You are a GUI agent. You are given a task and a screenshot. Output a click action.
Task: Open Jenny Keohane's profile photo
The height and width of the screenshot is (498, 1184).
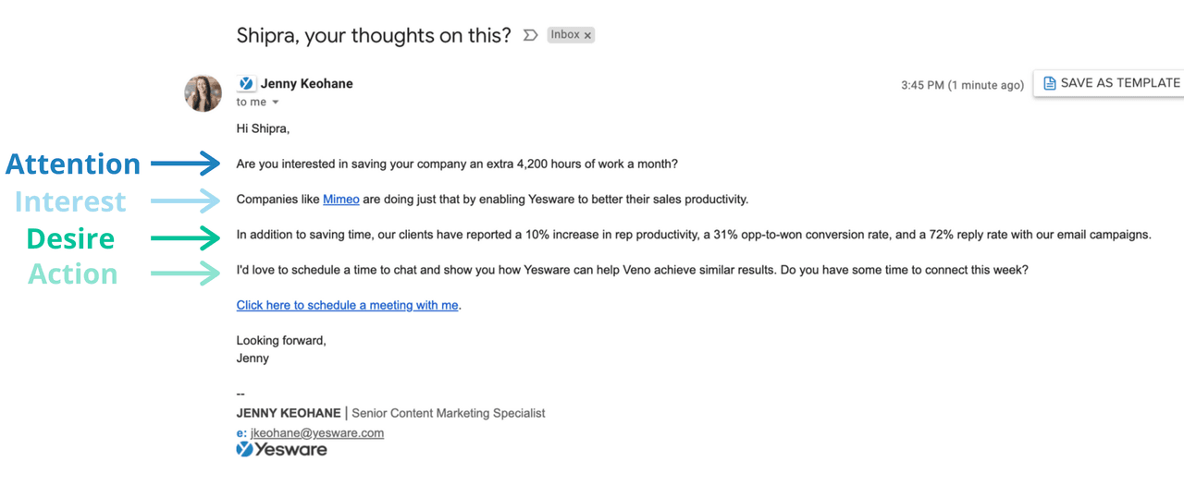(203, 93)
